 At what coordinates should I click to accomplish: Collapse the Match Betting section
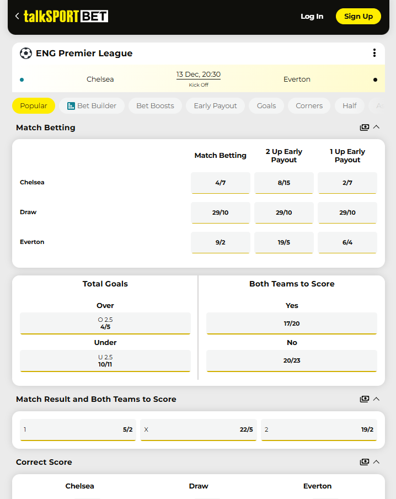(x=376, y=127)
